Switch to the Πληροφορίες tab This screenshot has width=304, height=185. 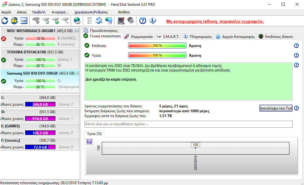(x=198, y=36)
